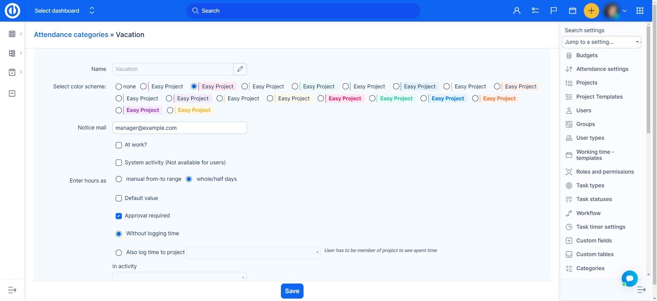657x301 pixels.
Task: Open the calendar icon in top bar
Action: [x=572, y=11]
